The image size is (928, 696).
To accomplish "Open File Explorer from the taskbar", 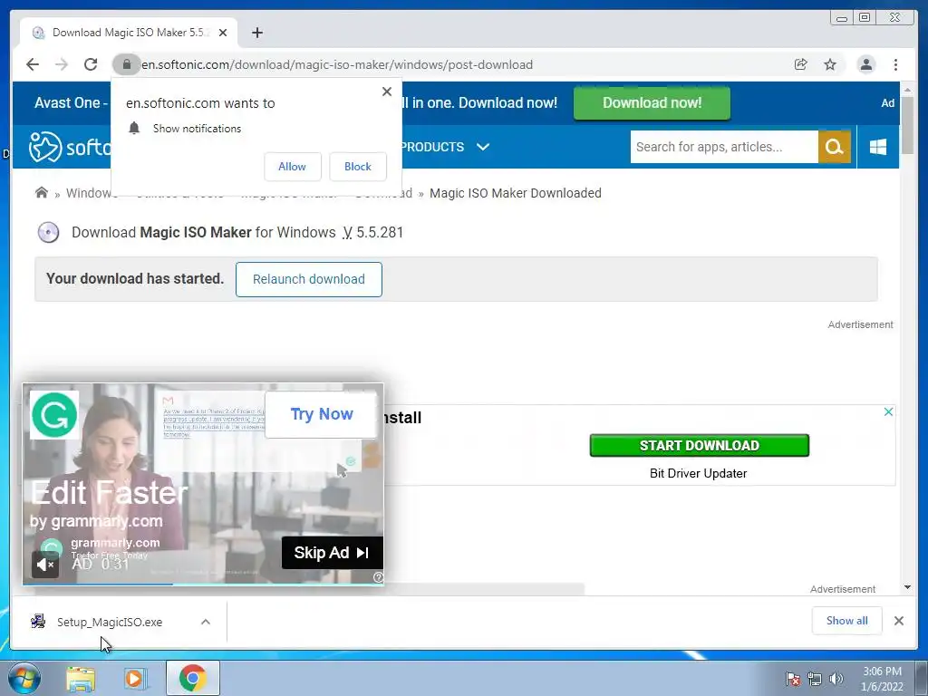I will point(81,678).
